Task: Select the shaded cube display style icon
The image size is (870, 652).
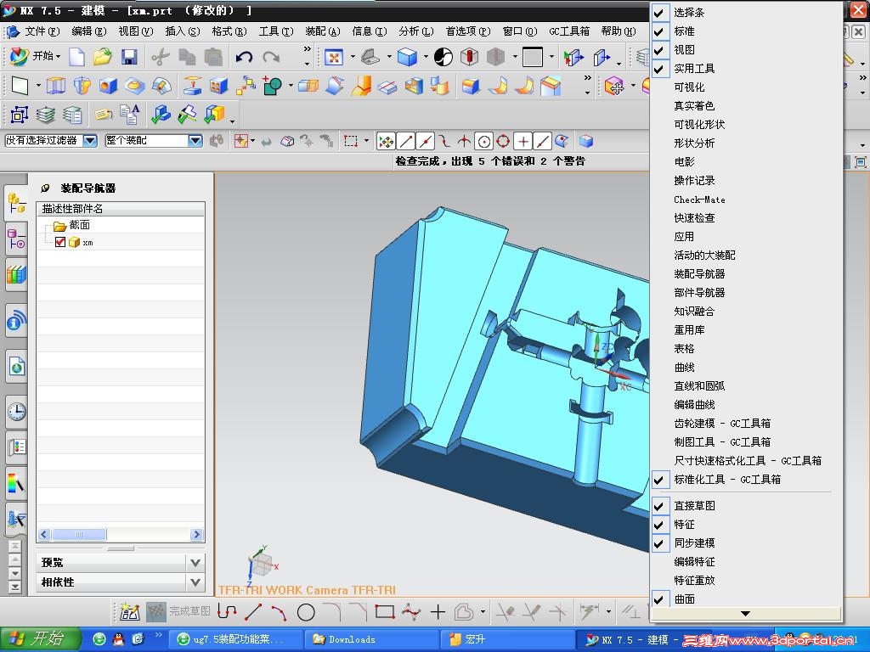Action: pyautogui.click(x=407, y=57)
